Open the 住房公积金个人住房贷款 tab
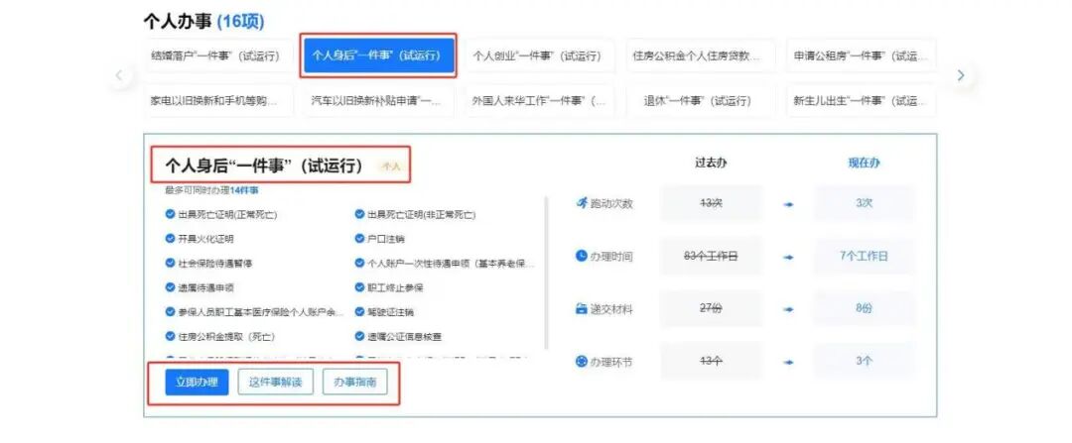Viewport: 1072px width, 443px height. click(700, 55)
